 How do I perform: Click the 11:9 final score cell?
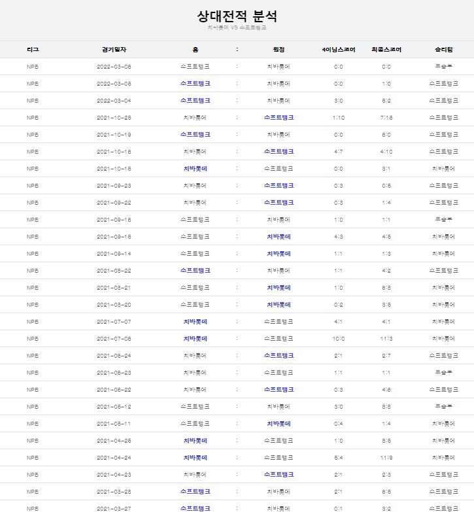(x=386, y=458)
